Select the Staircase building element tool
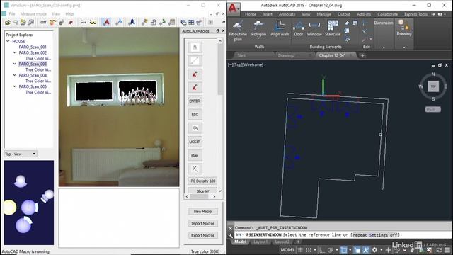The image size is (453, 255). 333,29
